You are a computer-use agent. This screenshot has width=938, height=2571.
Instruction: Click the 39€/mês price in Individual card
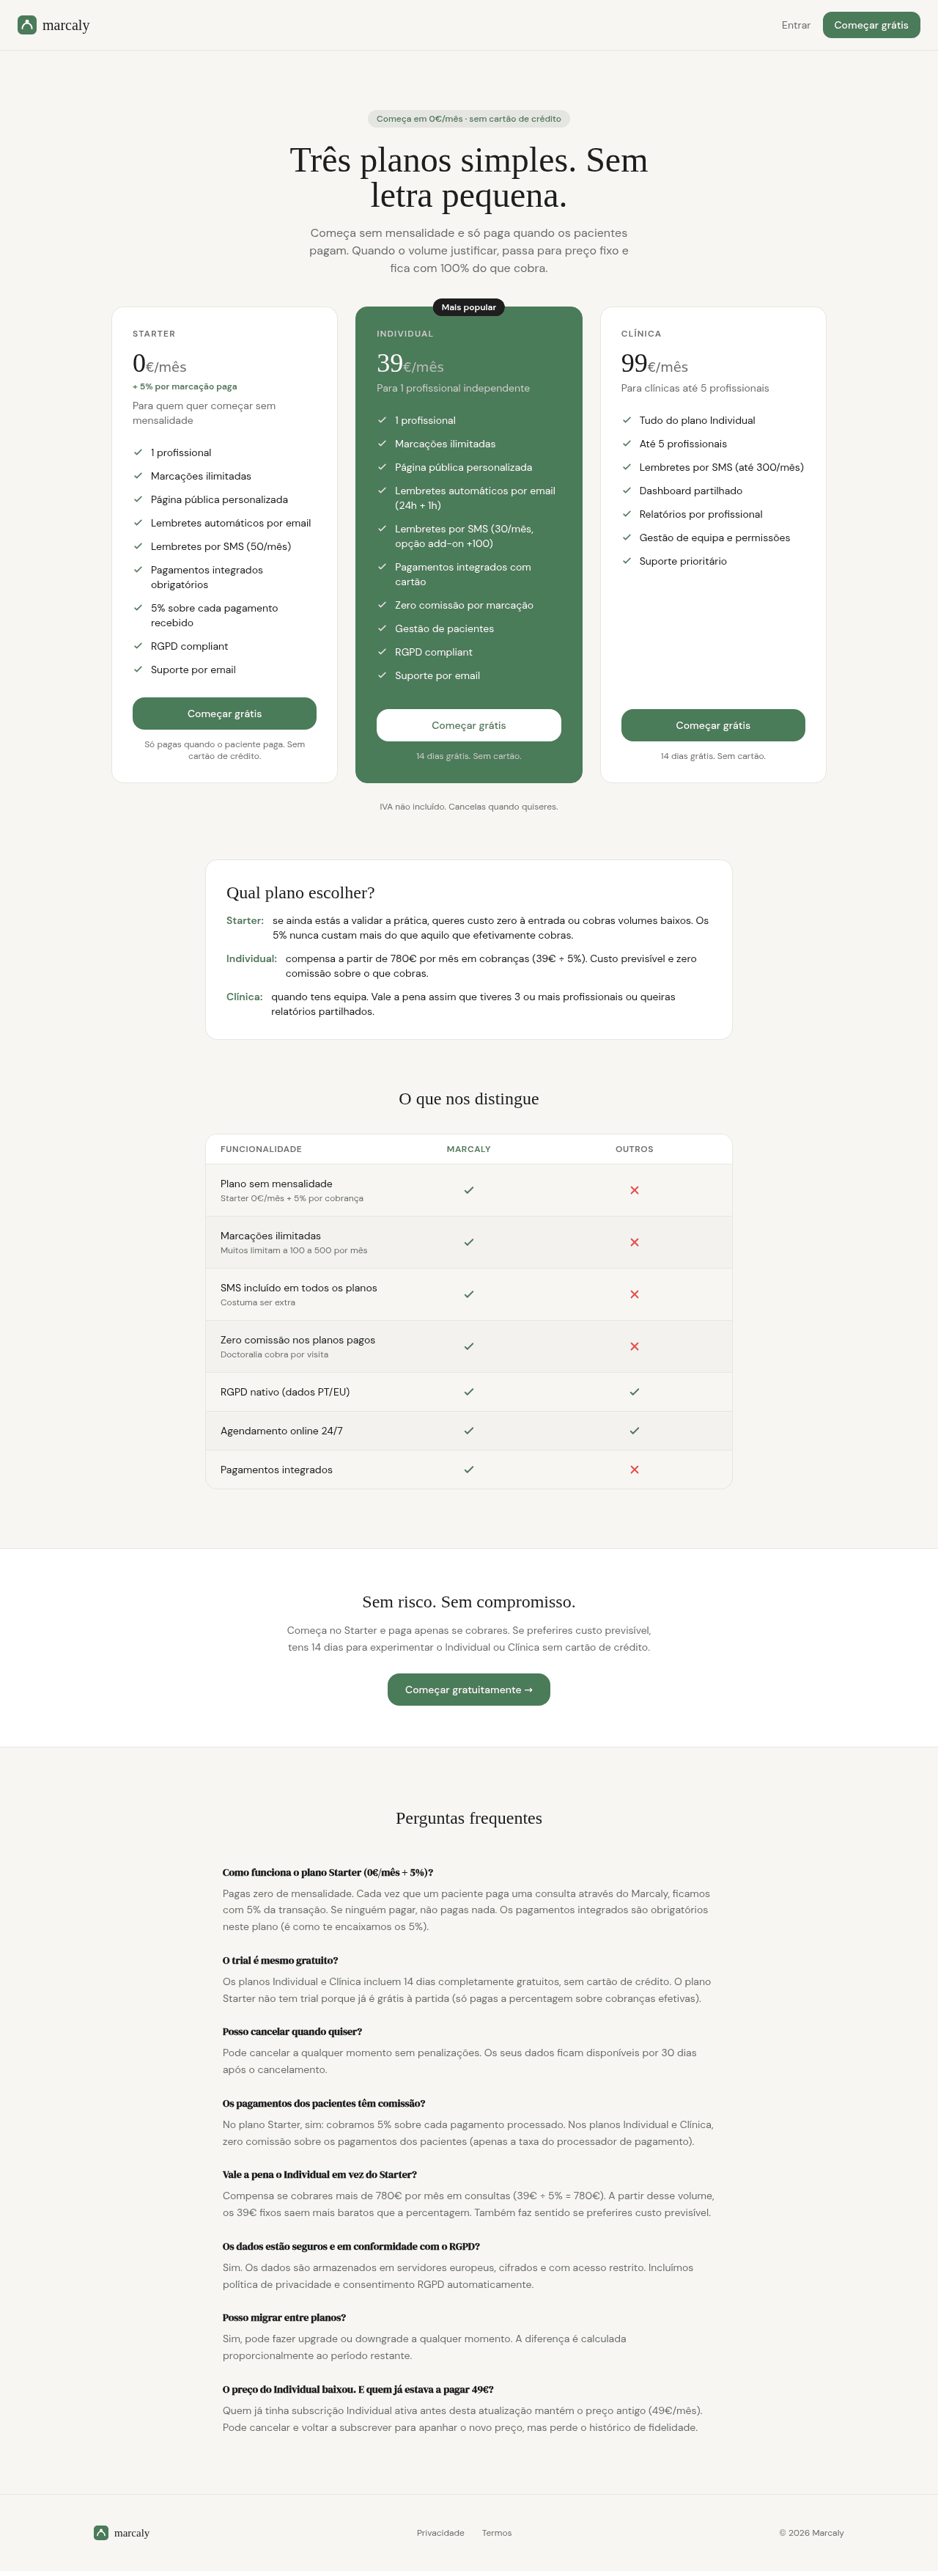click(x=410, y=364)
